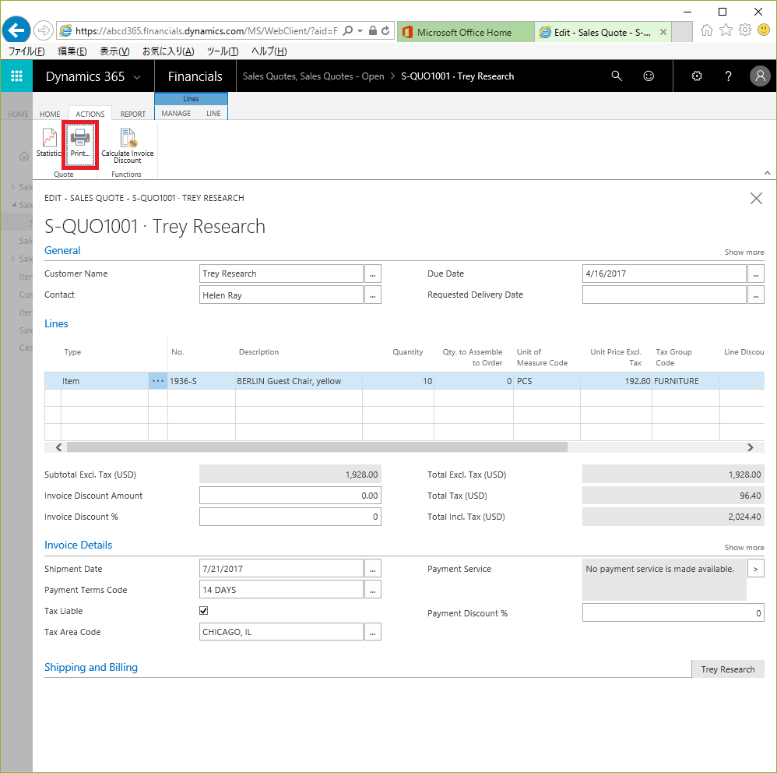
Task: Collapse the Invoice Details section header
Action: [x=78, y=545]
